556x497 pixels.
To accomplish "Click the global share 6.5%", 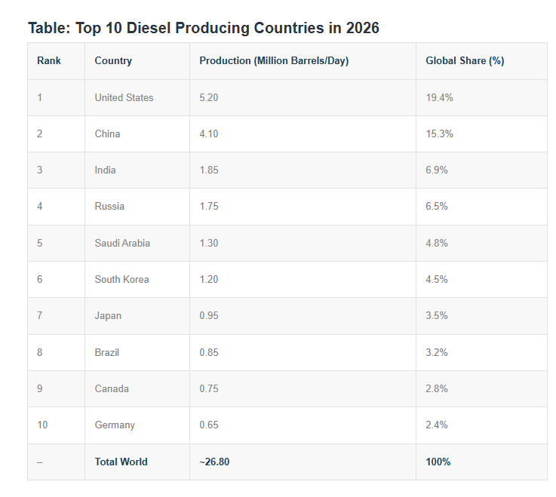I will coord(437,206).
